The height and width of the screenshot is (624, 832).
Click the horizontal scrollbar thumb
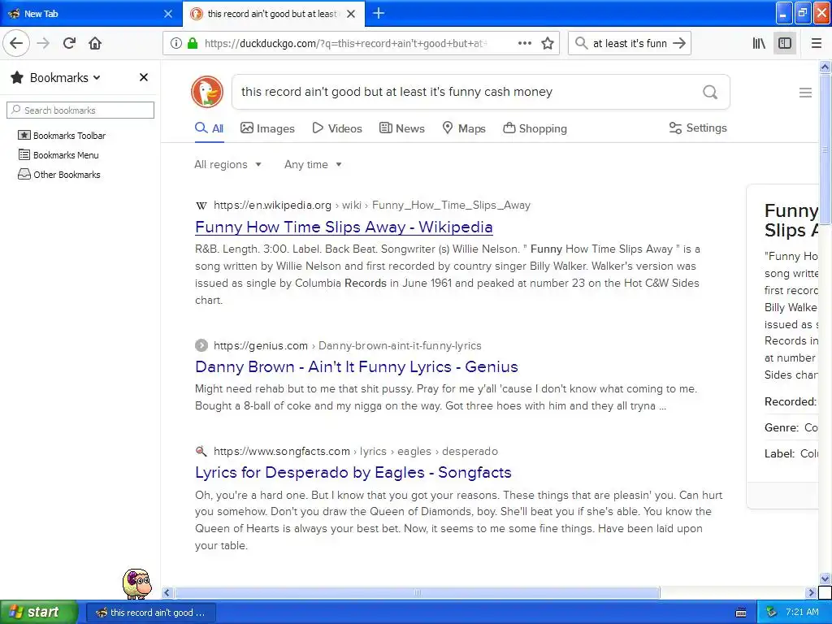pos(417,592)
